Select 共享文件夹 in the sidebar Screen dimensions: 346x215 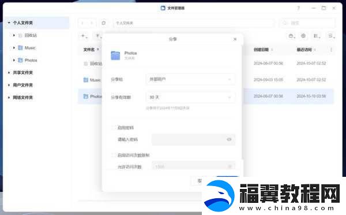click(x=22, y=73)
